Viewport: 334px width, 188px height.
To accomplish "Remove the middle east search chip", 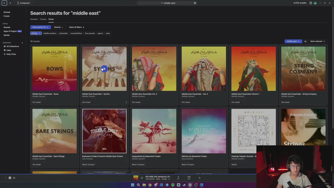I will click(299, 41).
